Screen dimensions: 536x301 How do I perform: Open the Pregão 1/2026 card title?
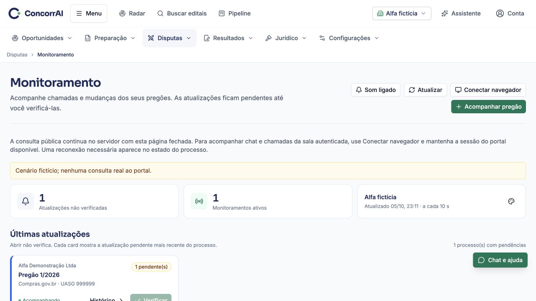point(39,275)
